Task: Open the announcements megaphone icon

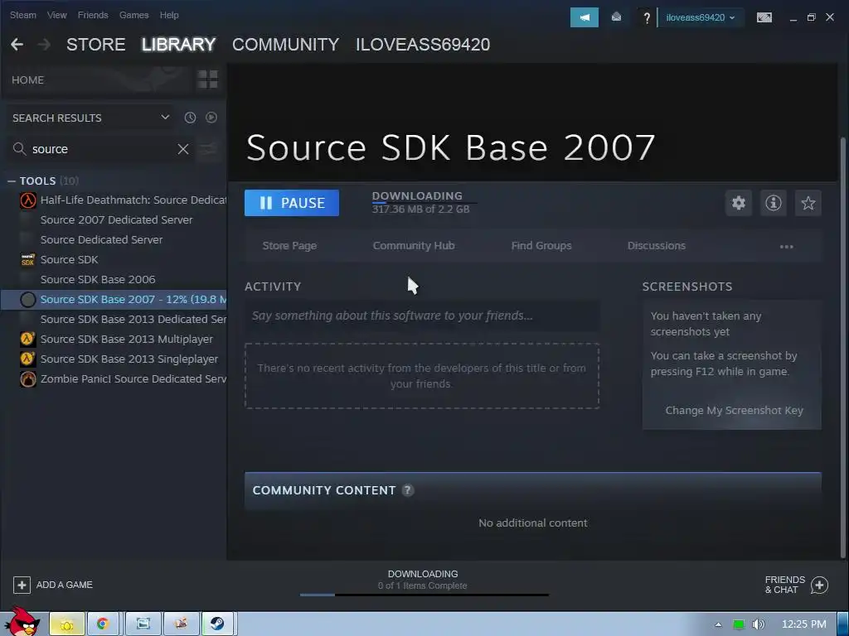Action: 585,17
